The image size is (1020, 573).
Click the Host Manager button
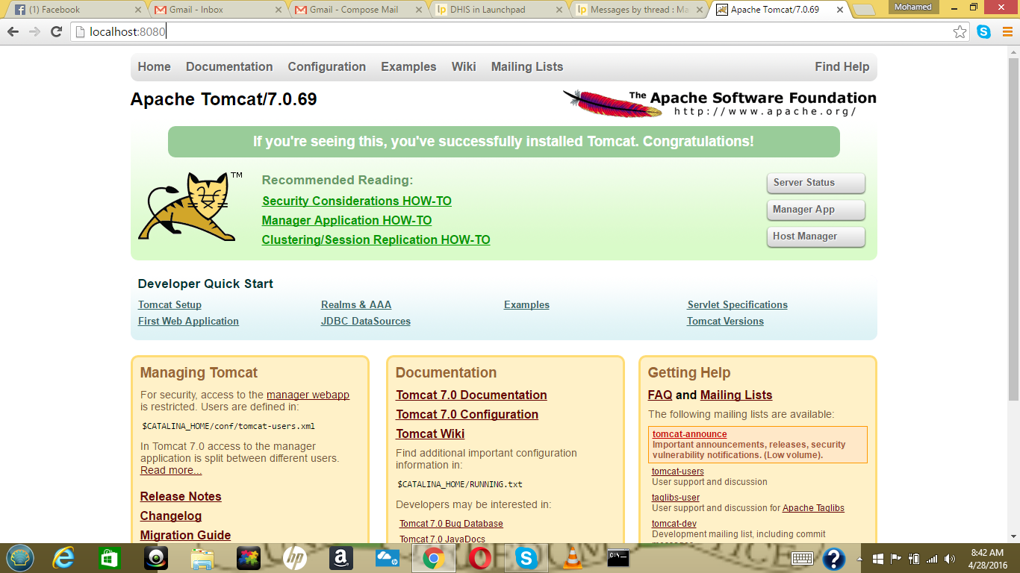(815, 237)
